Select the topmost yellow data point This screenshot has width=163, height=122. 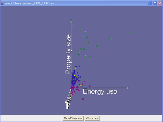75,68
